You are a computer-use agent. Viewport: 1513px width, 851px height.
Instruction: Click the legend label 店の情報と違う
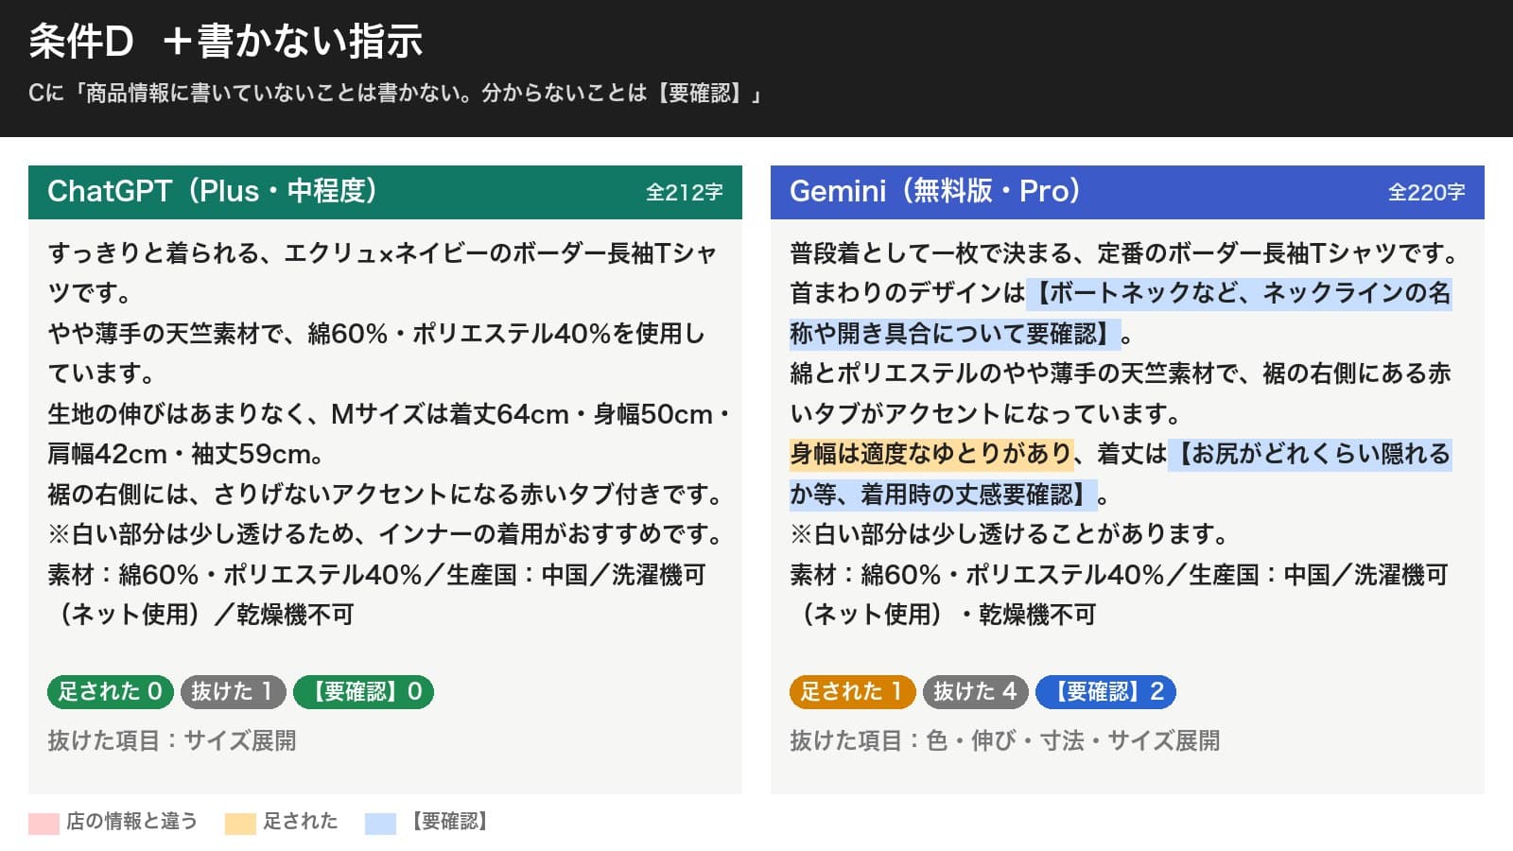coord(131,822)
